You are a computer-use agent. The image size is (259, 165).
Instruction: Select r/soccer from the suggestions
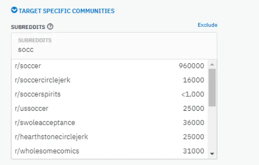(109, 66)
